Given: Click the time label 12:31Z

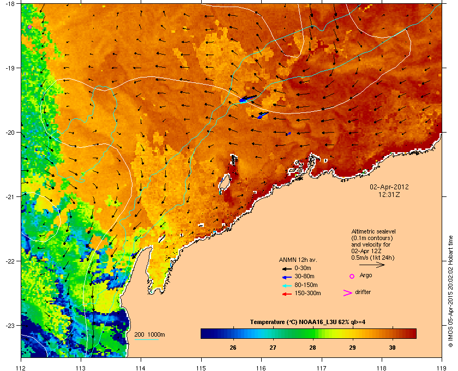Looking at the screenshot, I should pyautogui.click(x=389, y=194).
